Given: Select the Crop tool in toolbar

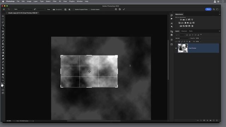Looking at the screenshot, I should pos(3,28).
